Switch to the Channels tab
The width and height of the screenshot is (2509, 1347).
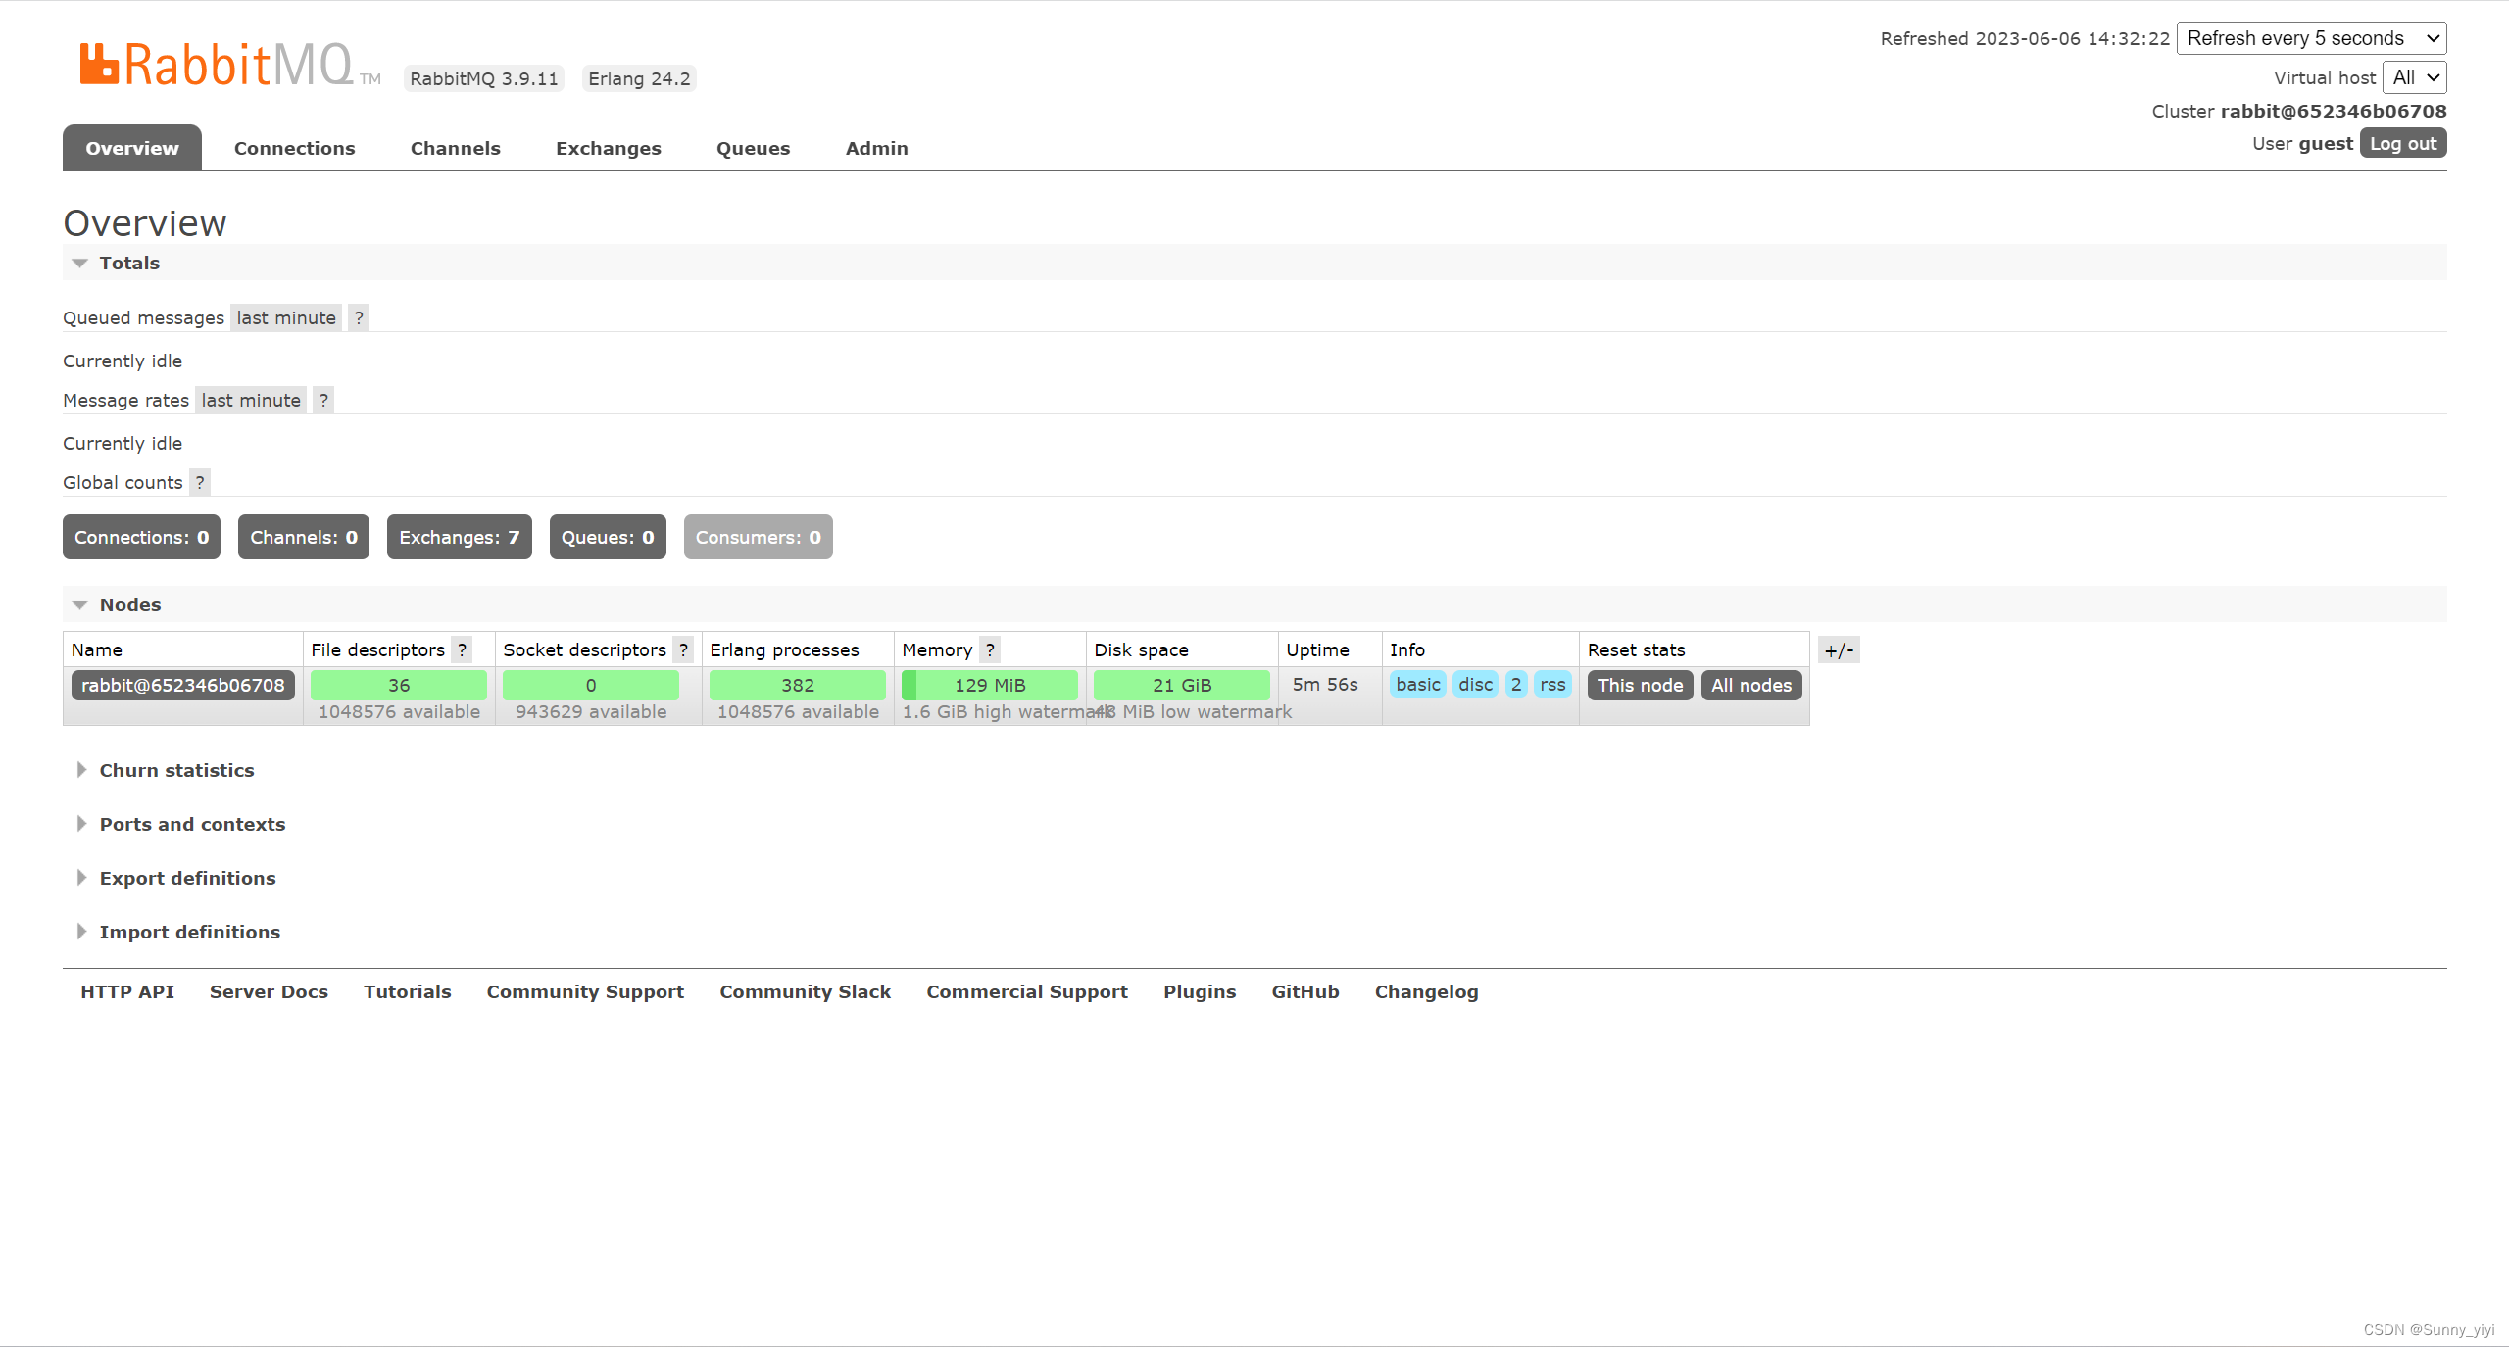tap(456, 148)
